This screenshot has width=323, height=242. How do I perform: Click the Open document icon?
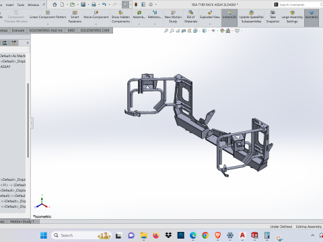click(x=72, y=5)
